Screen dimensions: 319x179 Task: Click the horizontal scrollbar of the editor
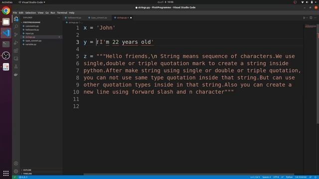[x=189, y=174]
